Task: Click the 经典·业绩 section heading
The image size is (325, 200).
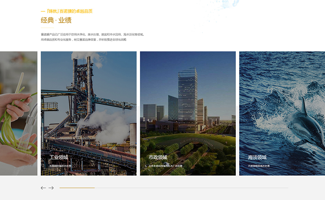Action: [x=56, y=20]
